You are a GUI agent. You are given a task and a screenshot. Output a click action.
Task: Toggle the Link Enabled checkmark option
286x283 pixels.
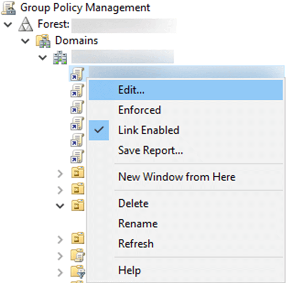(148, 130)
